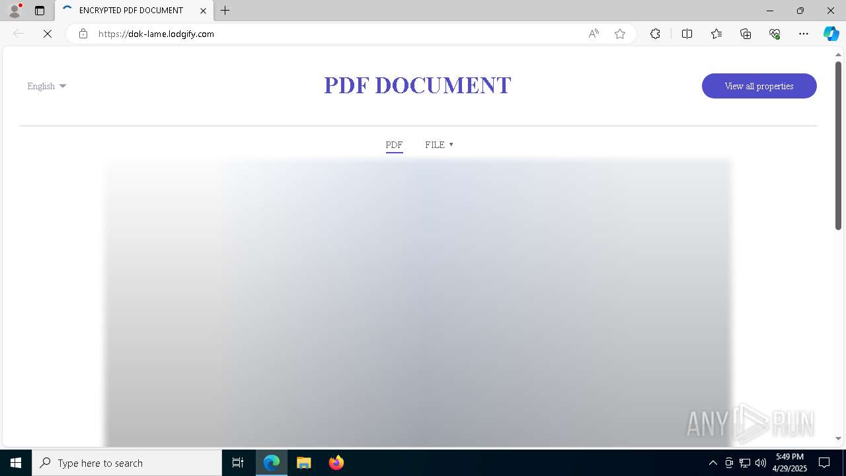This screenshot has width=846, height=476.
Task: Close the ENCRYPTED PDF DOCUMENT tab
Action: tap(203, 11)
